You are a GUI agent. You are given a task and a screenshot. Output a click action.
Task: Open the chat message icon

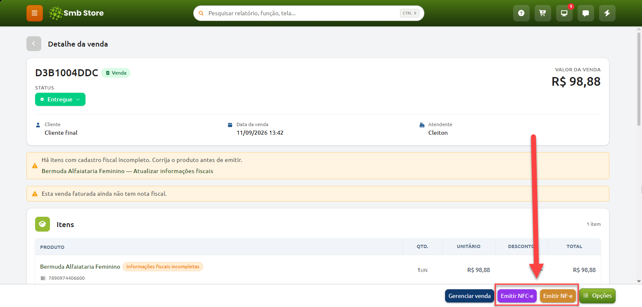click(x=586, y=13)
